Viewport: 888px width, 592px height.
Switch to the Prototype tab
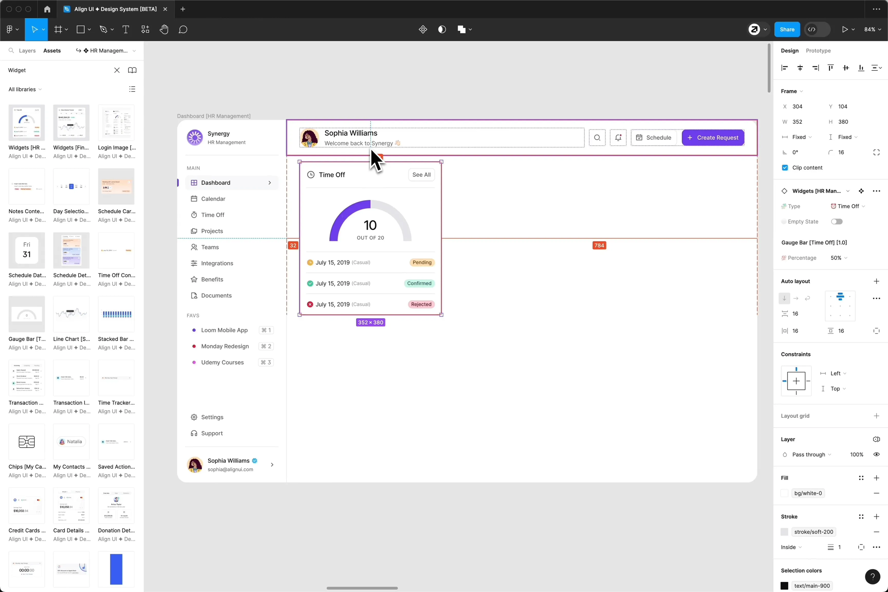click(x=818, y=51)
